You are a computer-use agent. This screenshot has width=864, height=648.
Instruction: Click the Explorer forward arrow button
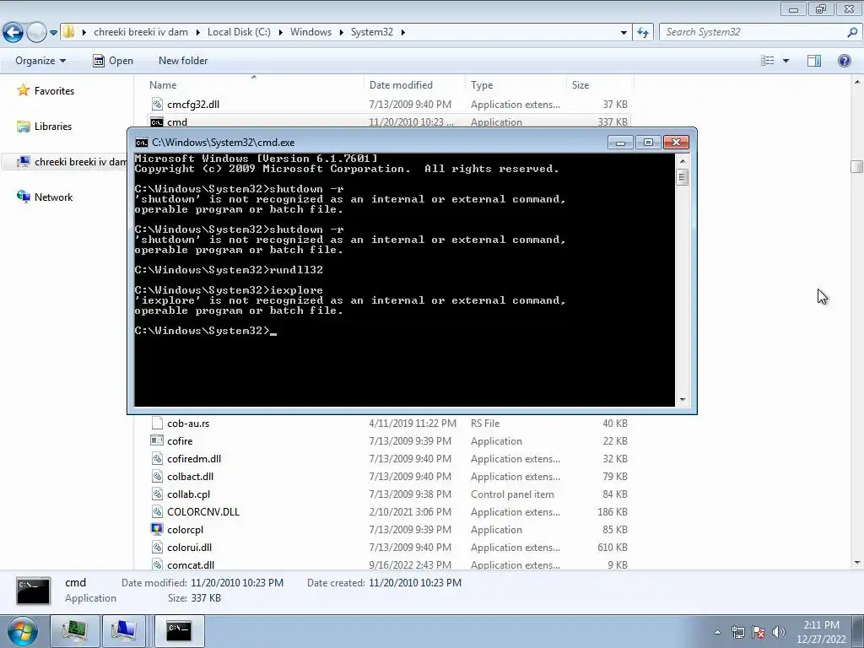[36, 33]
